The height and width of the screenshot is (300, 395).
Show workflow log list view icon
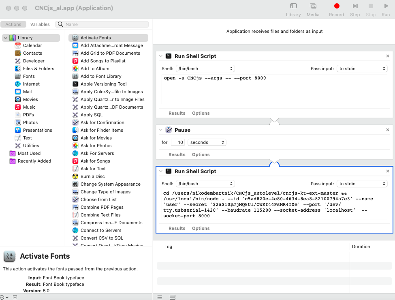[x=159, y=297]
